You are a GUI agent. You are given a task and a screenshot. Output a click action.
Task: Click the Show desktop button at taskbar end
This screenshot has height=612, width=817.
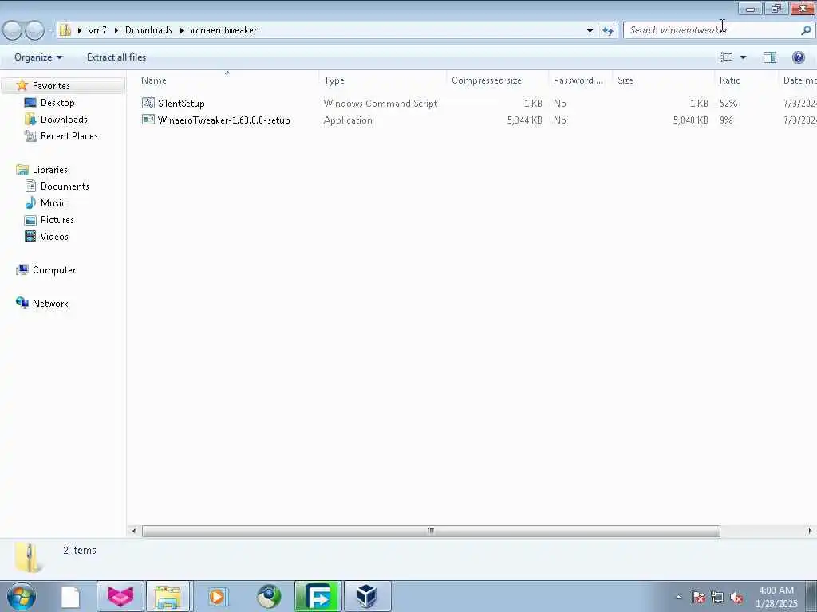click(x=811, y=596)
